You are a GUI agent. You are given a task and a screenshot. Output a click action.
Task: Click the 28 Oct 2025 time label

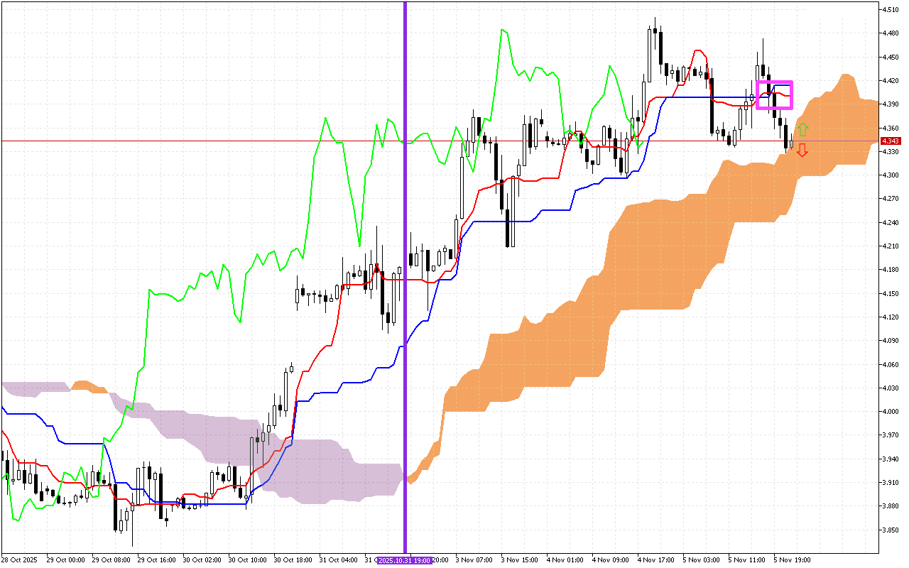(18, 560)
